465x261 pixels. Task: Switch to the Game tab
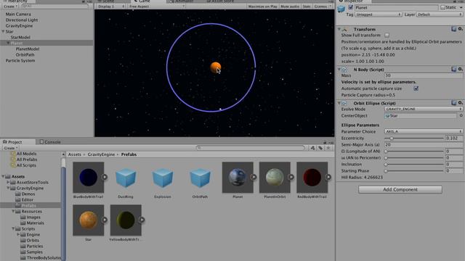point(142,1)
